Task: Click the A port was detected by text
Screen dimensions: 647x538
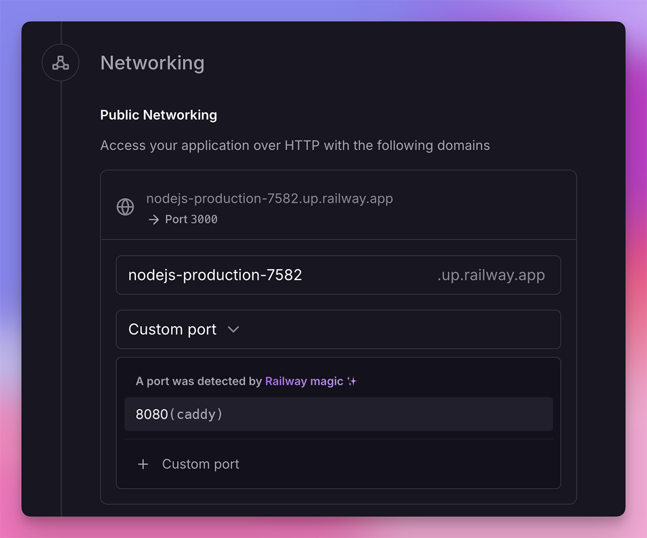Action: coord(199,381)
